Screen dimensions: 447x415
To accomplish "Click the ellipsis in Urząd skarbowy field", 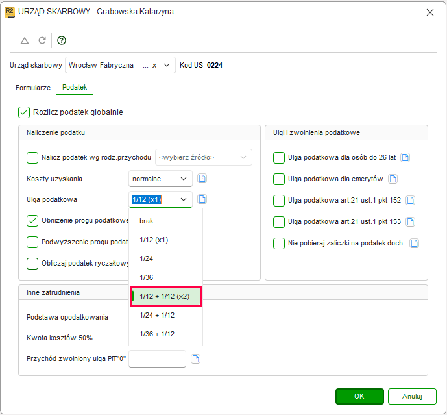I will click(146, 66).
